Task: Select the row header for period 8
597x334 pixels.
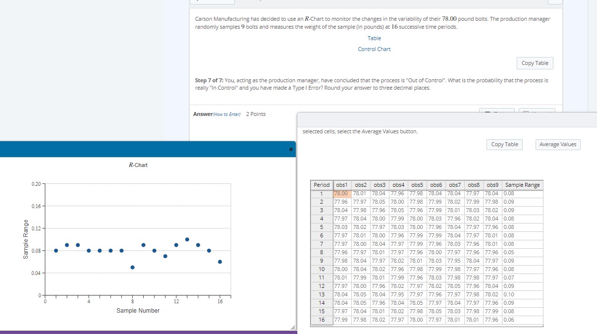Action: (322, 252)
